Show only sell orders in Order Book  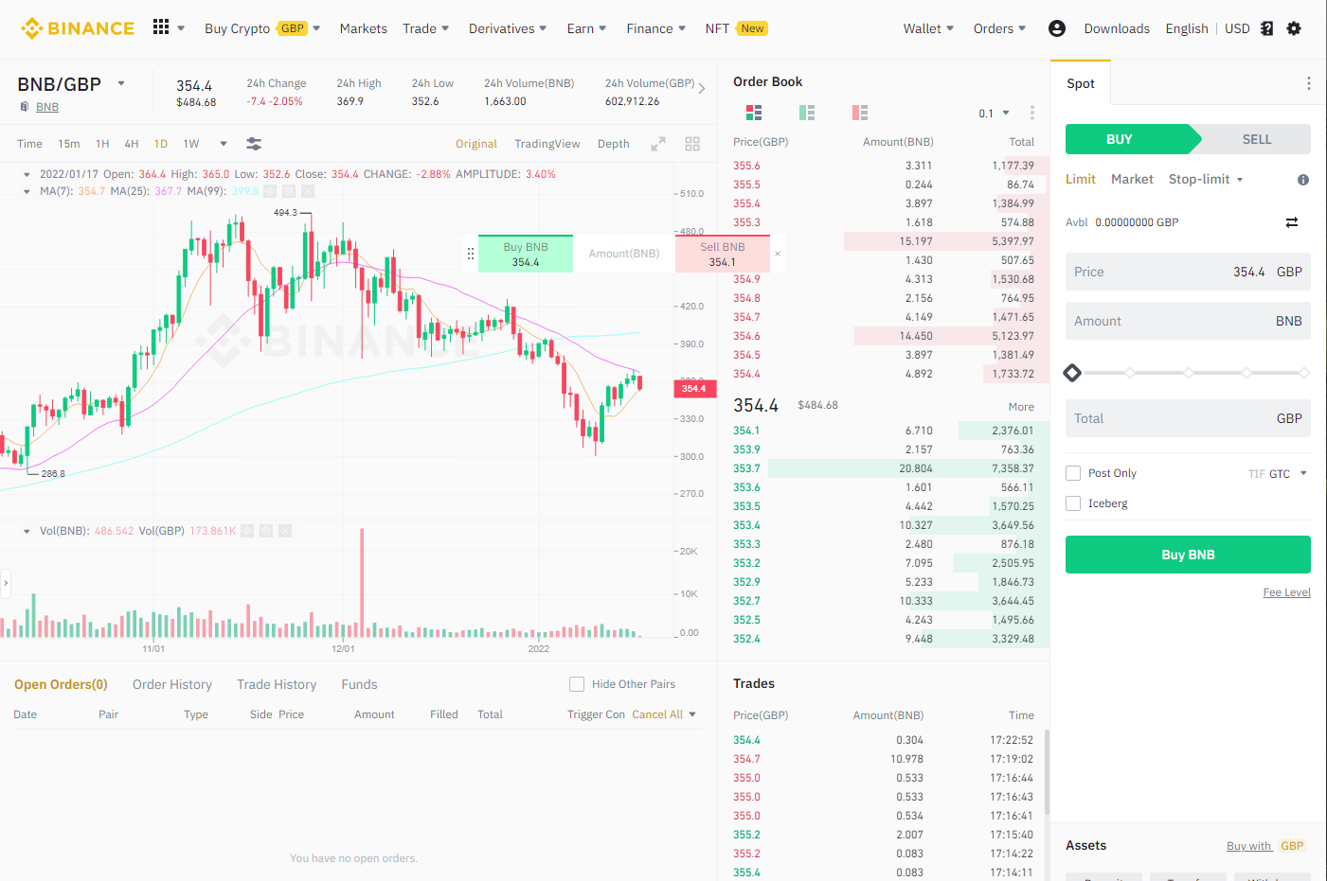(x=860, y=112)
